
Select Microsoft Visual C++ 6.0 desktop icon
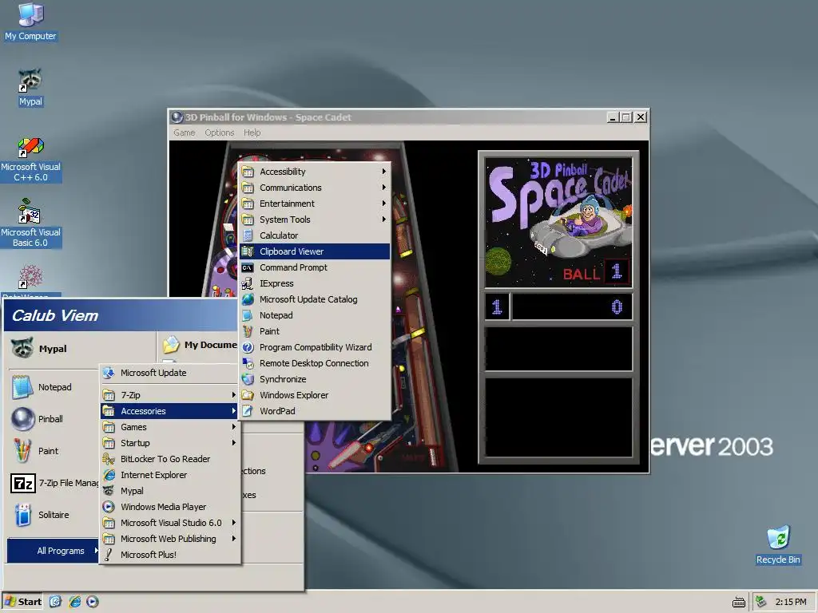(x=30, y=159)
